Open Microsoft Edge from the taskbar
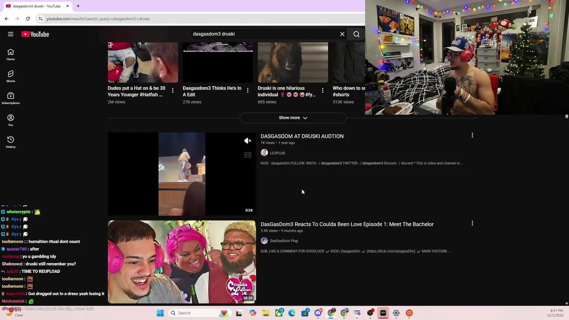 [292, 313]
